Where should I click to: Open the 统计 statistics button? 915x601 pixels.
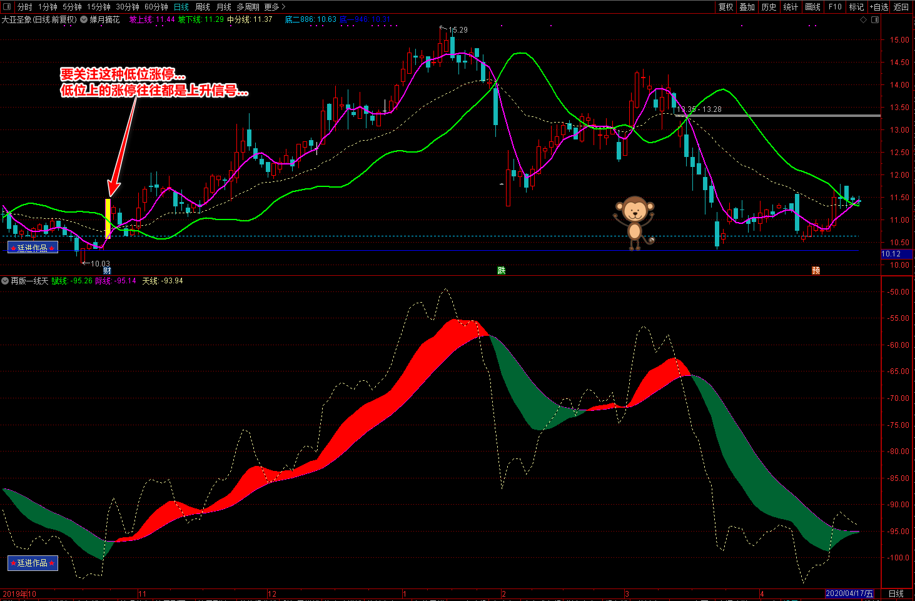tap(791, 7)
